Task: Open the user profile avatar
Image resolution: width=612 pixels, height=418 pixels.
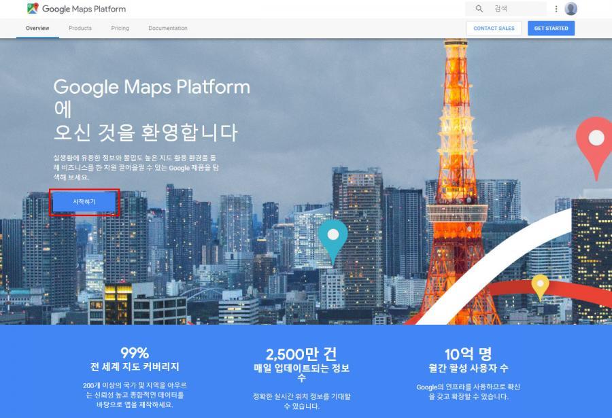Action: (x=571, y=9)
